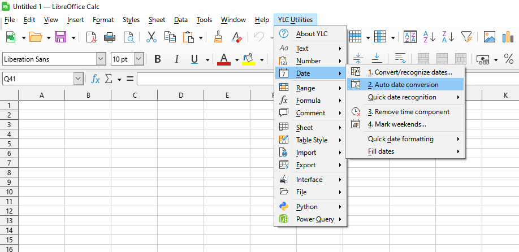
Task: Choose Auto date conversion menu item
Action: (403, 85)
